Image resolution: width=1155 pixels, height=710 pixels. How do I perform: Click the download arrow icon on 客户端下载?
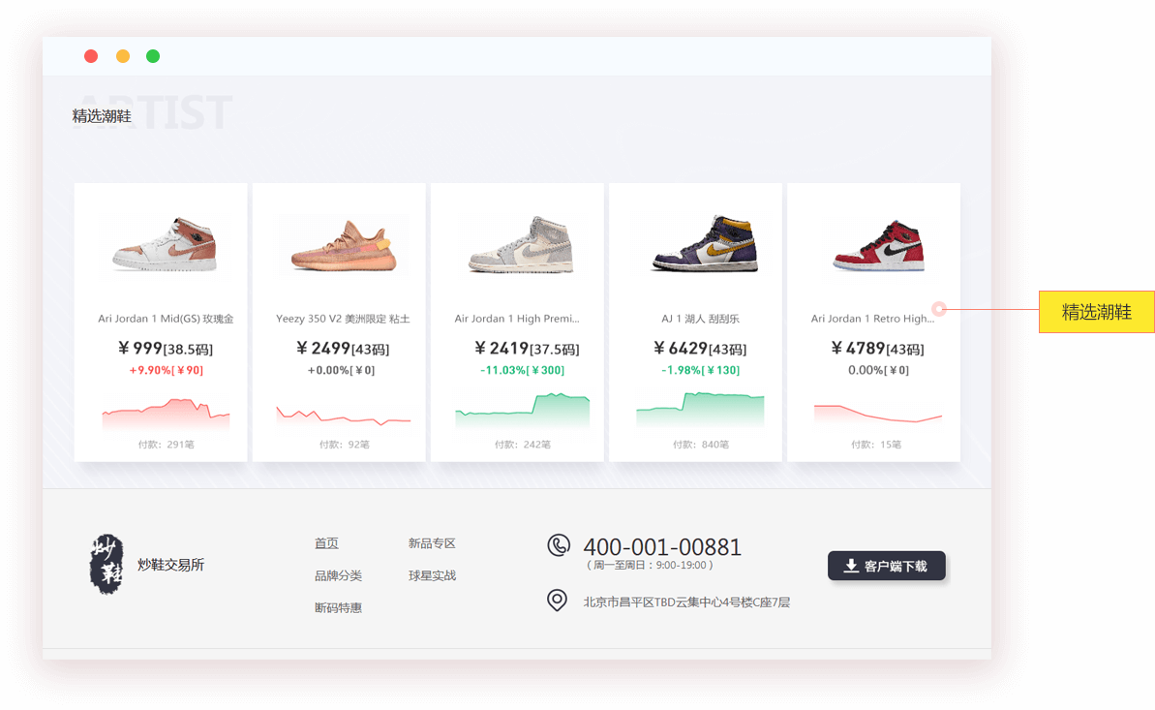pyautogui.click(x=851, y=566)
